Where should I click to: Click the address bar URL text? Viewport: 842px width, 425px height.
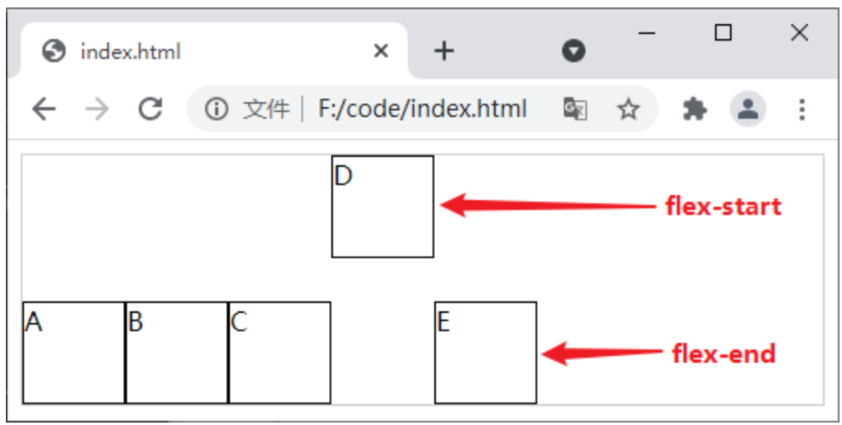tap(423, 109)
